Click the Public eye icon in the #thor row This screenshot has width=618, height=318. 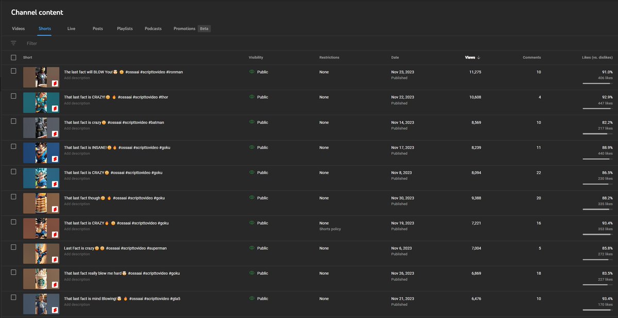pyautogui.click(x=252, y=97)
